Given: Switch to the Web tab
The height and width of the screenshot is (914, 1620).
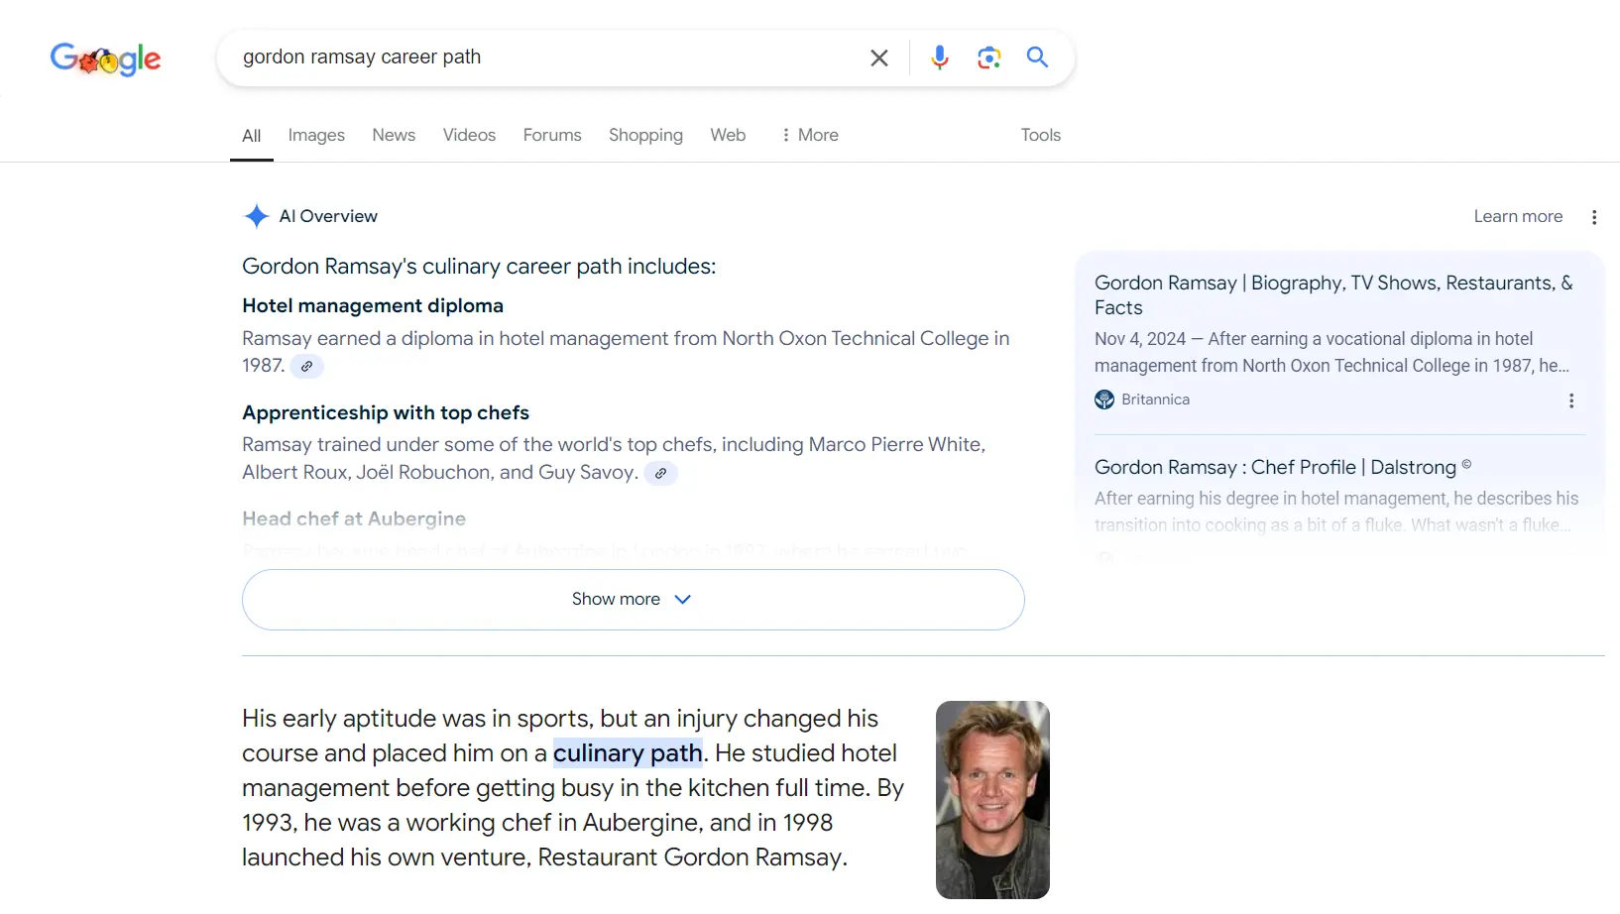Looking at the screenshot, I should [728, 135].
